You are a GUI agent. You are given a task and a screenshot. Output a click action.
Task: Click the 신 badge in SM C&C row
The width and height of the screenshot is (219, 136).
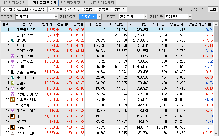[x=13, y=40]
